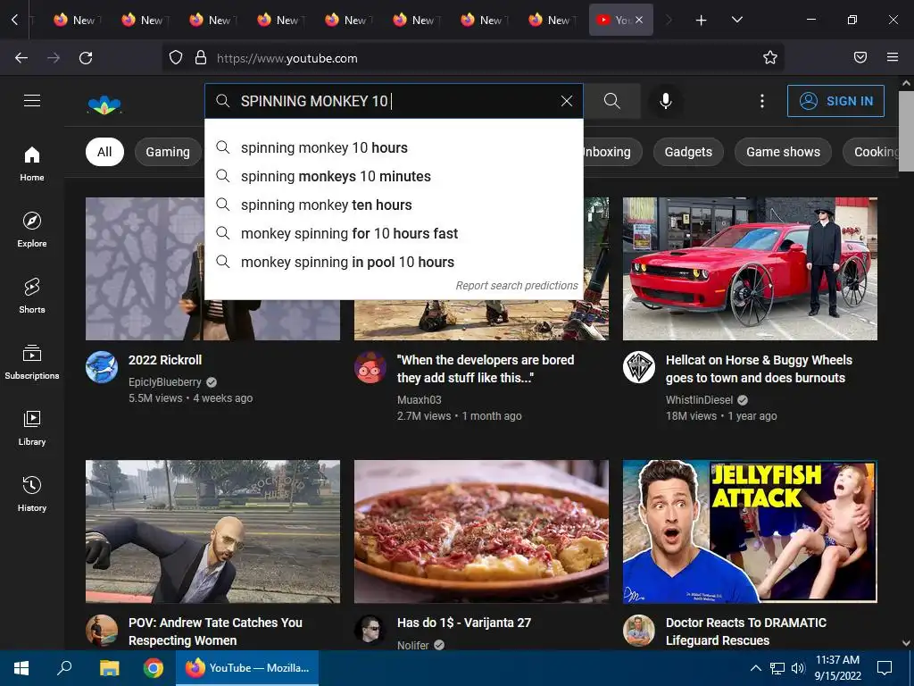
Task: Bookmark page with the star icon
Action: 770,57
